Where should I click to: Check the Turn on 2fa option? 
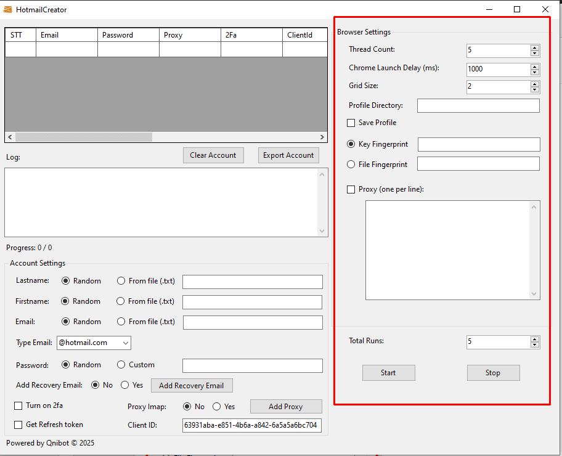click(x=18, y=406)
